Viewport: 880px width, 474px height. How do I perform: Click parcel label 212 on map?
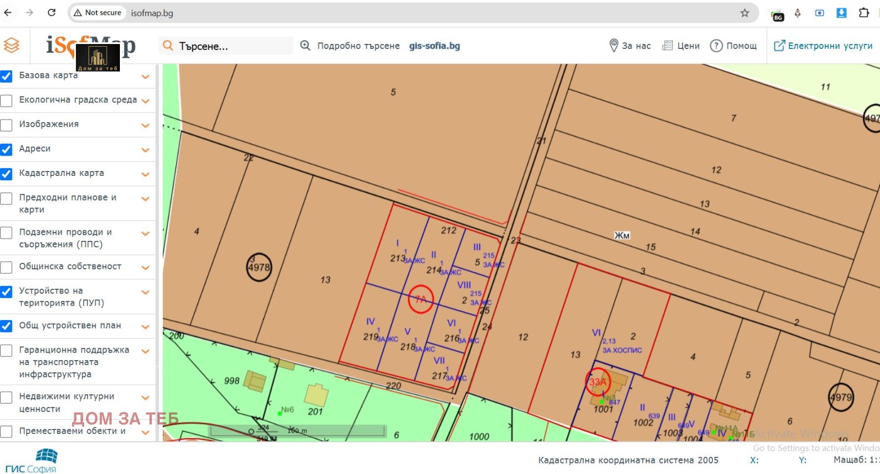(449, 230)
